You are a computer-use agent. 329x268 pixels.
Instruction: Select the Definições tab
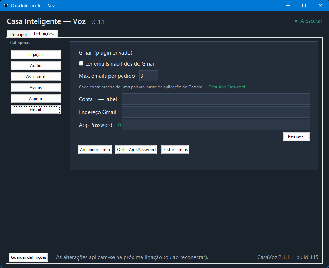coord(44,34)
